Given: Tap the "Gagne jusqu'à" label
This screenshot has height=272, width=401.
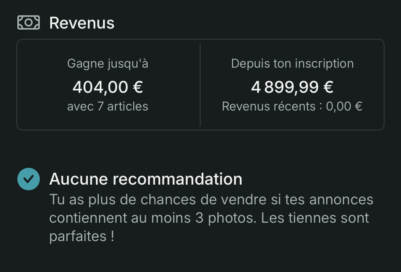Looking at the screenshot, I should (107, 64).
